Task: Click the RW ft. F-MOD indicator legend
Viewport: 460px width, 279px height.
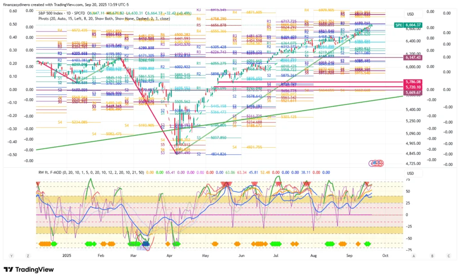Action: [91, 172]
